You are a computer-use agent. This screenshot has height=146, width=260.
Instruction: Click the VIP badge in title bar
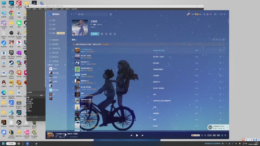pyautogui.click(x=197, y=14)
